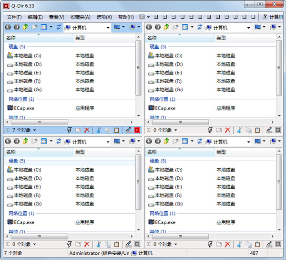This screenshot has height=260, width=286.
Task: Click the refresh icon in bottom-left pane
Action: 59,141
